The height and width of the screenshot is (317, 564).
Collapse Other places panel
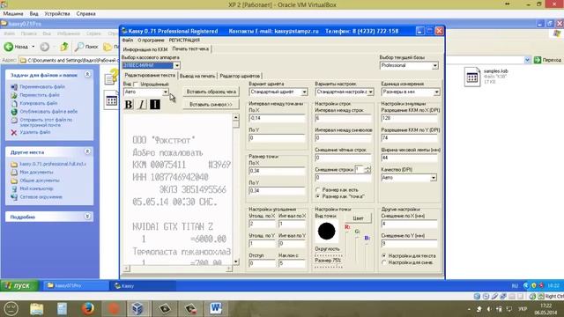(x=87, y=151)
